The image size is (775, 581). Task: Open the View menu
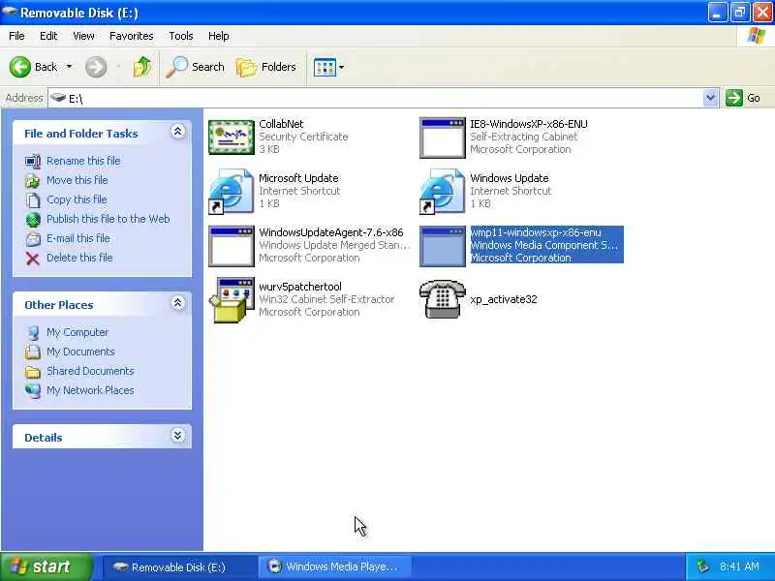click(83, 36)
